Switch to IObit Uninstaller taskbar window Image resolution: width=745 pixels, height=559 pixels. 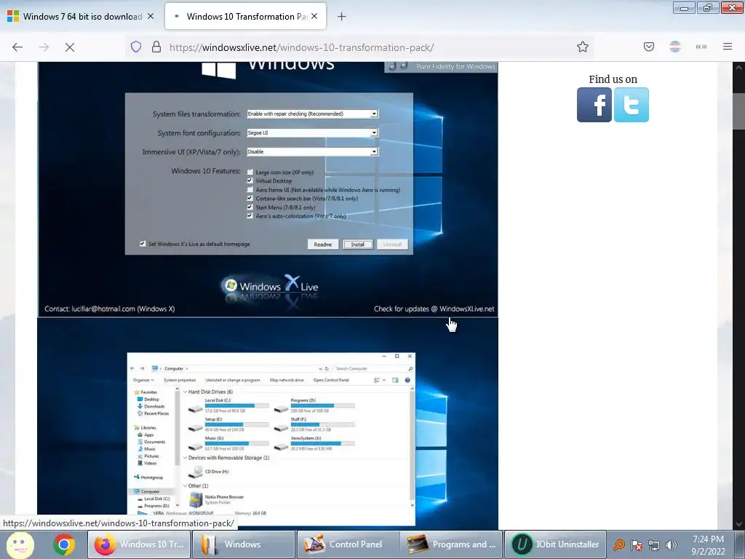point(555,544)
